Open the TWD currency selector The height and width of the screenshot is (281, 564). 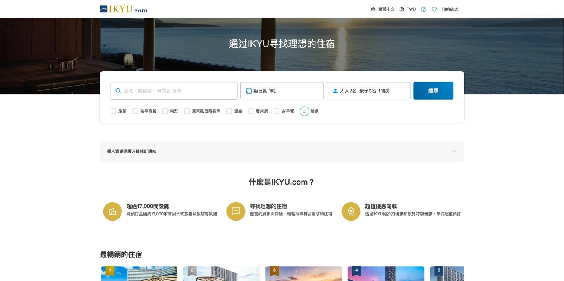[x=408, y=9]
